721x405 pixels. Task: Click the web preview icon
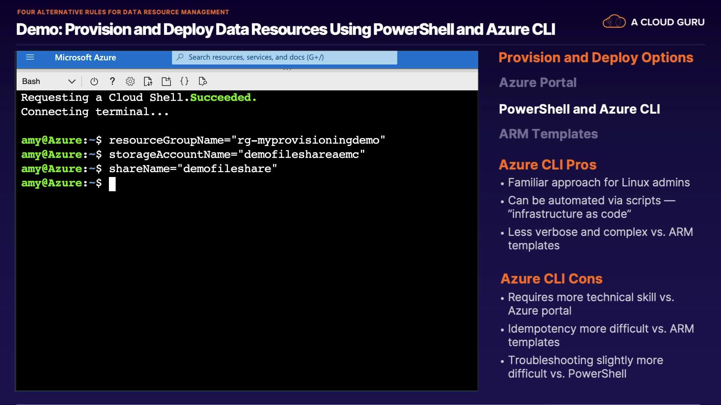(203, 81)
